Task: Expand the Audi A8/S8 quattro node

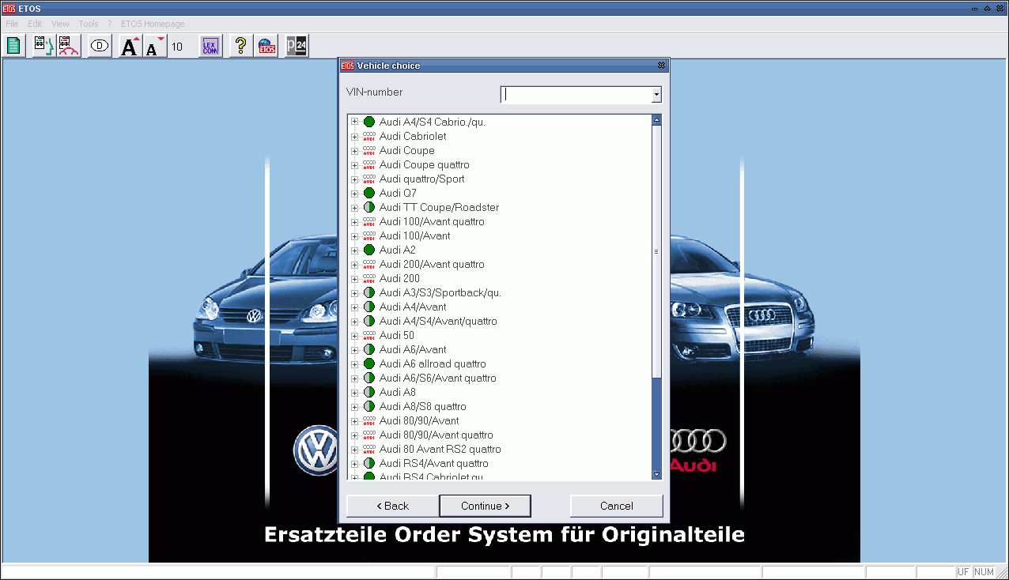Action: (x=355, y=407)
